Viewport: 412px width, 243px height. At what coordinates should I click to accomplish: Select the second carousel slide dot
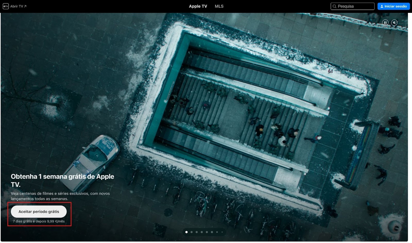coord(191,232)
